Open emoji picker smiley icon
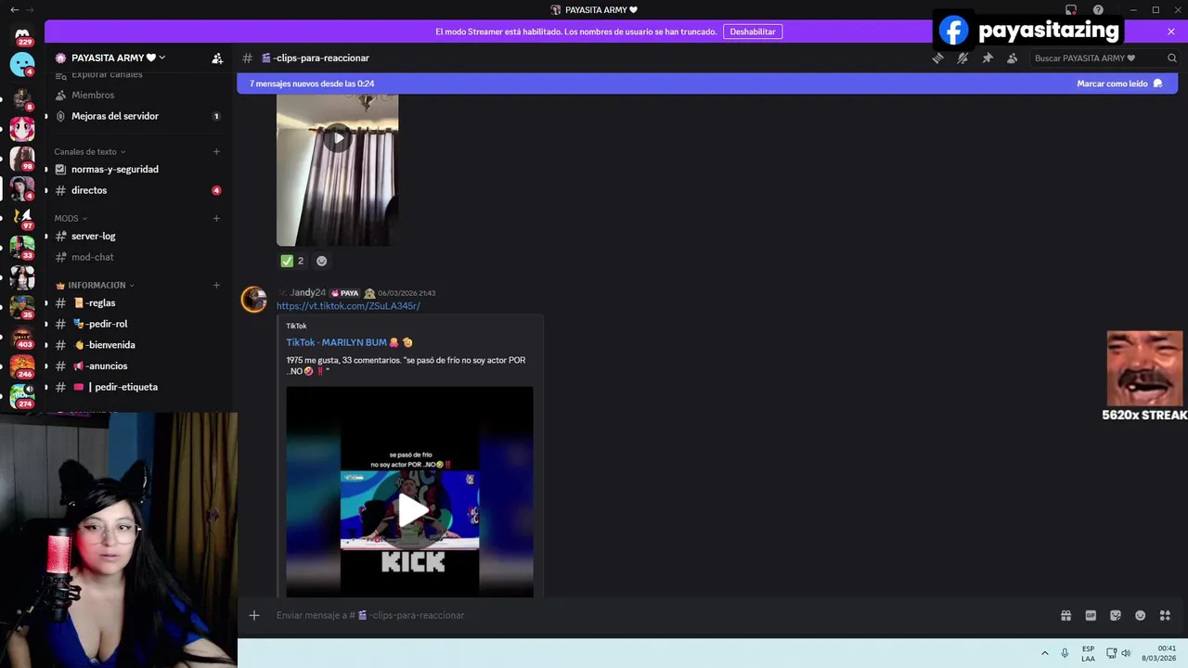Screen dimensions: 1188x668 click(1140, 615)
